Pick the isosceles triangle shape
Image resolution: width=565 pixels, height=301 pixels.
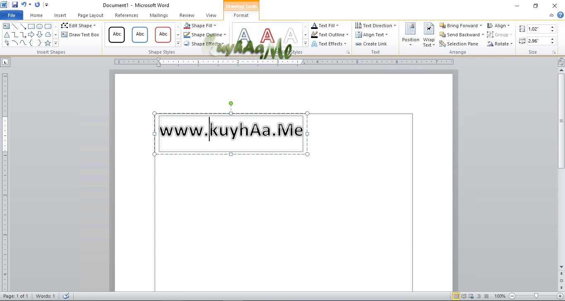pyautogui.click(x=7, y=35)
